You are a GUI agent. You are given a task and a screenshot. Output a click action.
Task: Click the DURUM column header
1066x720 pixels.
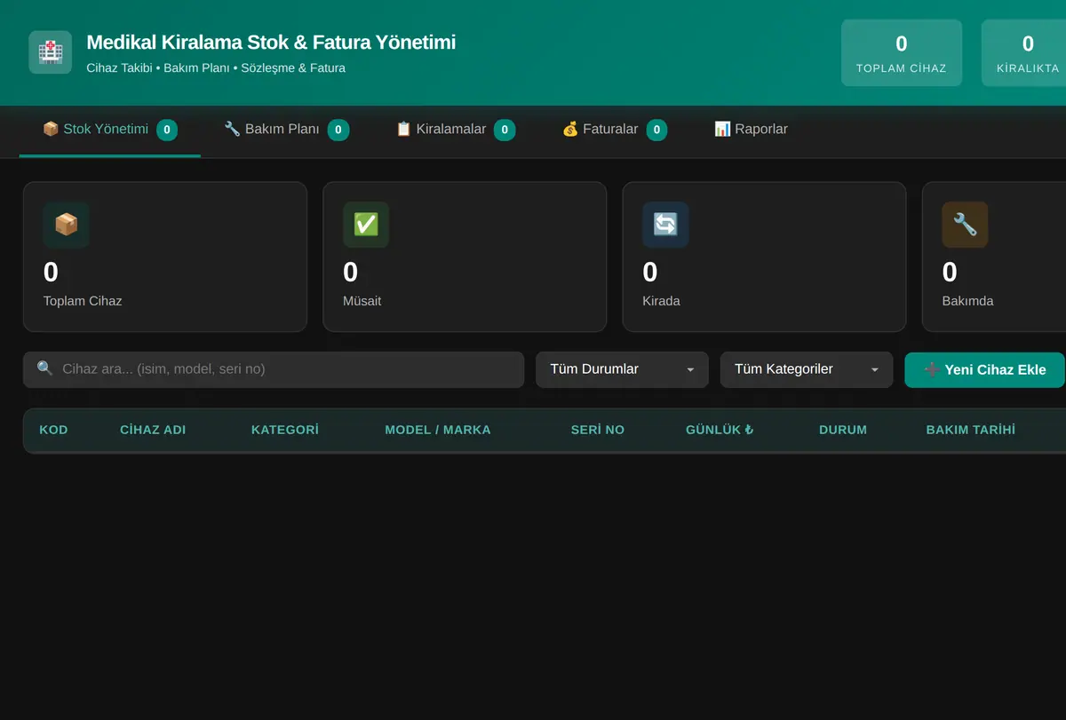pos(843,430)
